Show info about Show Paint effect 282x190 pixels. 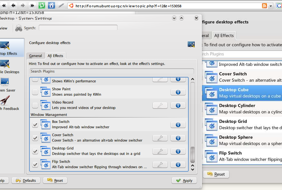pos(178,92)
